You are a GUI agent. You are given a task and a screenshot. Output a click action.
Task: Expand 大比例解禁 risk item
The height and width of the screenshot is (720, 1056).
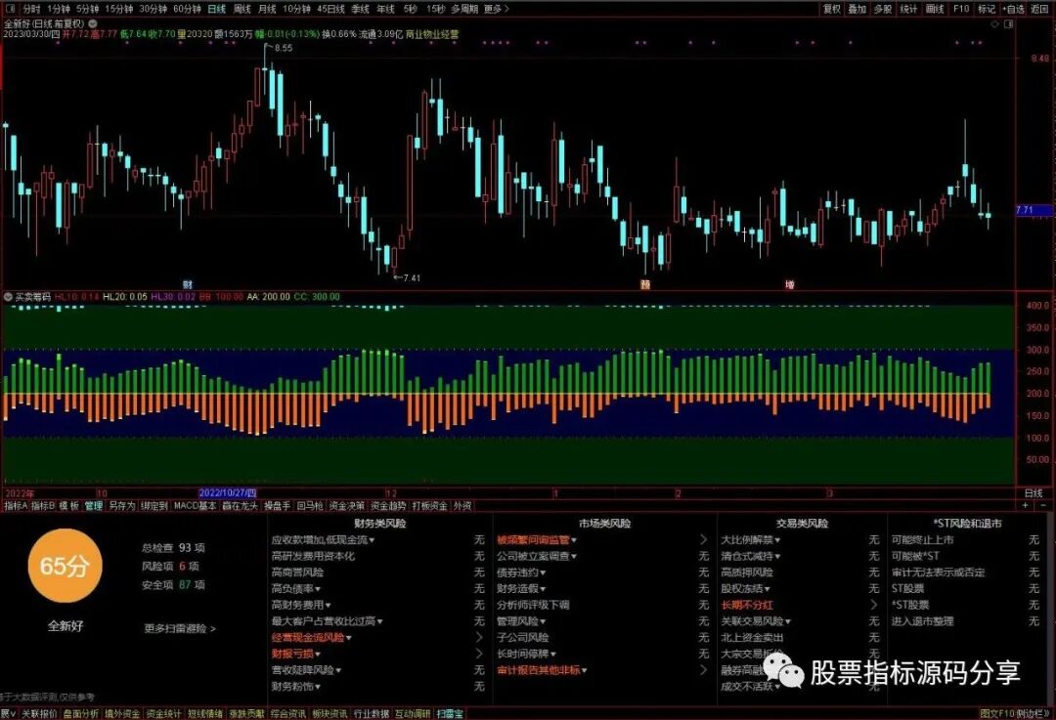pyautogui.click(x=751, y=539)
